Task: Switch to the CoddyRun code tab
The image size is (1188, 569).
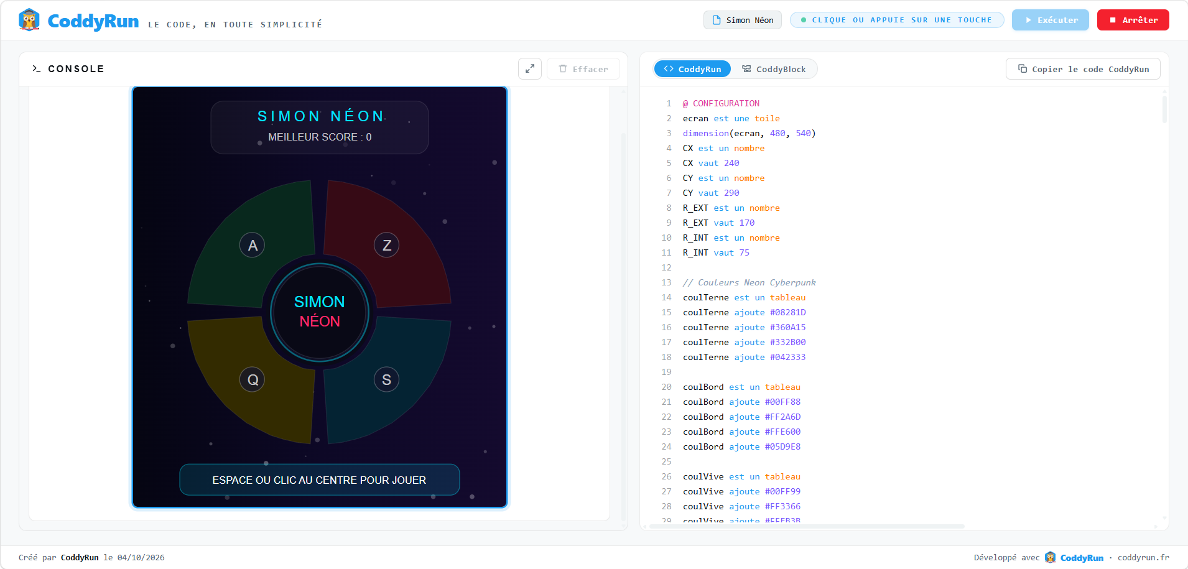Action: tap(692, 69)
